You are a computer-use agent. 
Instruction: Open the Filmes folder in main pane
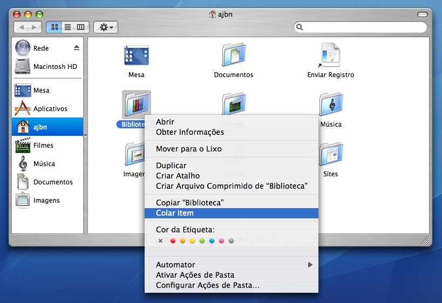click(234, 104)
